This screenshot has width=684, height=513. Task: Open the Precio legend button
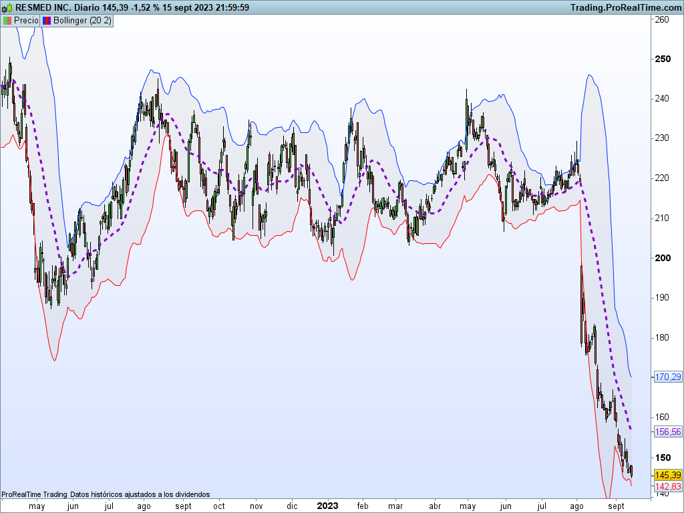tap(21, 21)
